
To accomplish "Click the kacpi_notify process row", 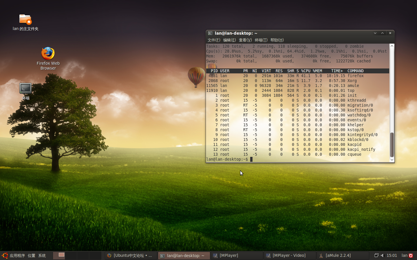I will 297,149.
